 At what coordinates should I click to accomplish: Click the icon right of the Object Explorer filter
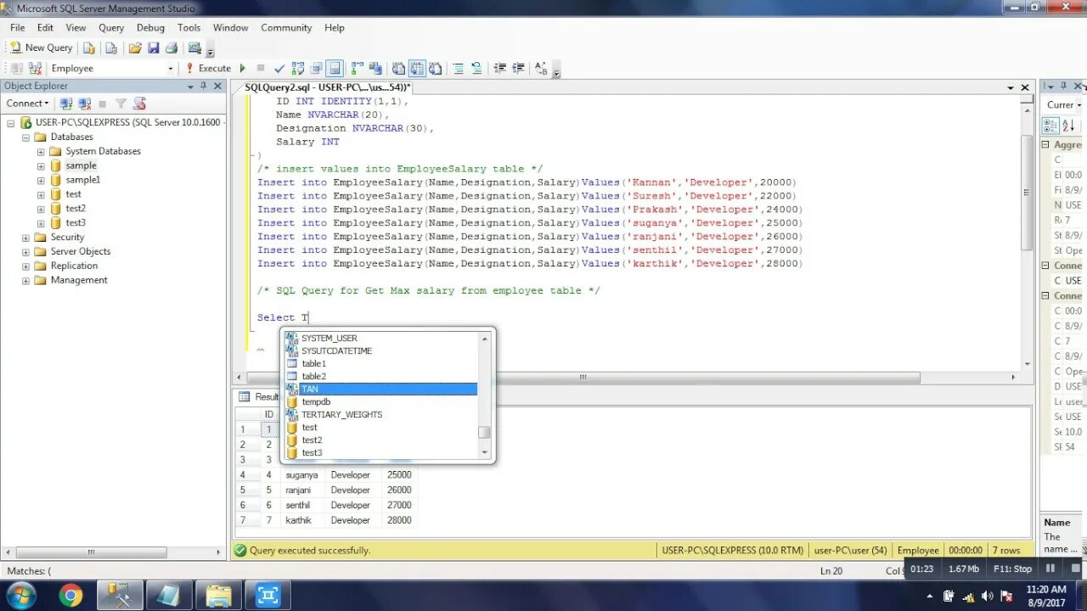pyautogui.click(x=139, y=104)
